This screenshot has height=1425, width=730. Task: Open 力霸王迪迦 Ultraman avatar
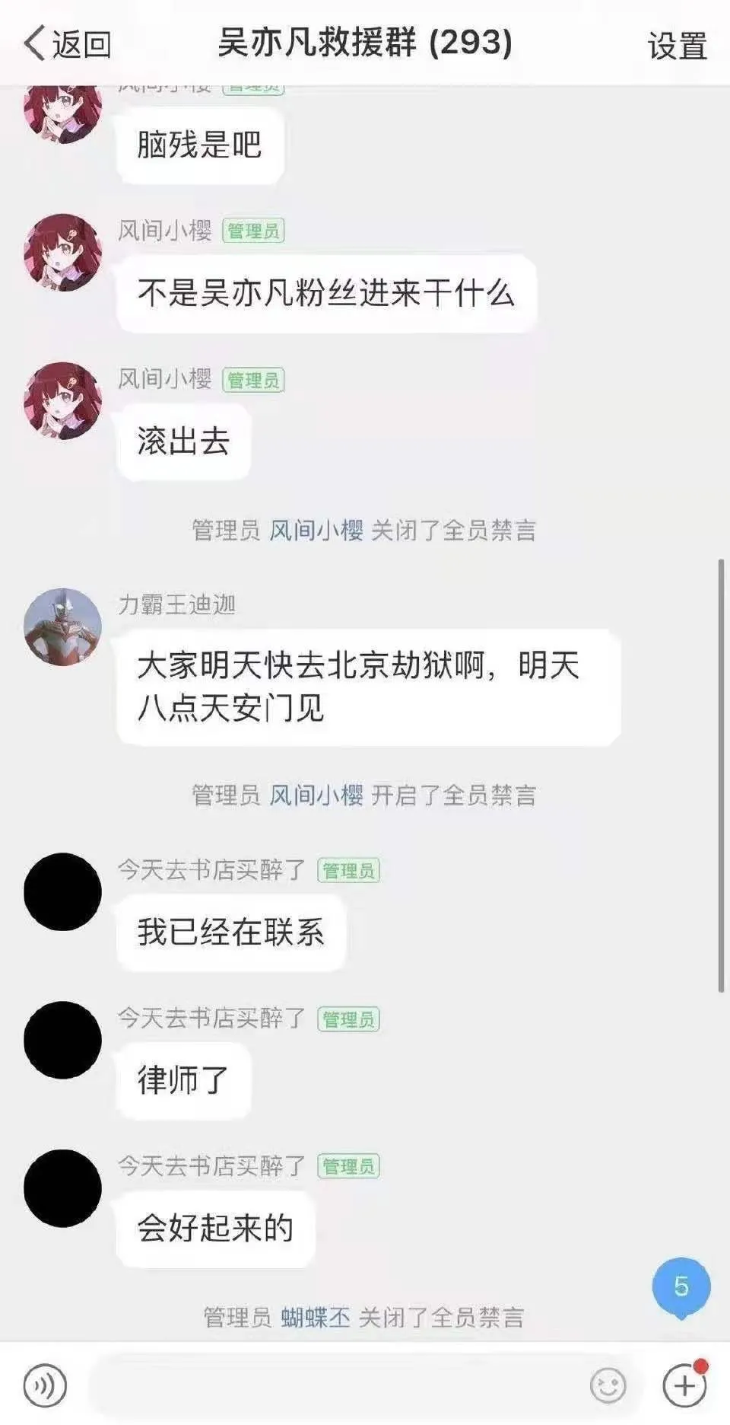(62, 626)
